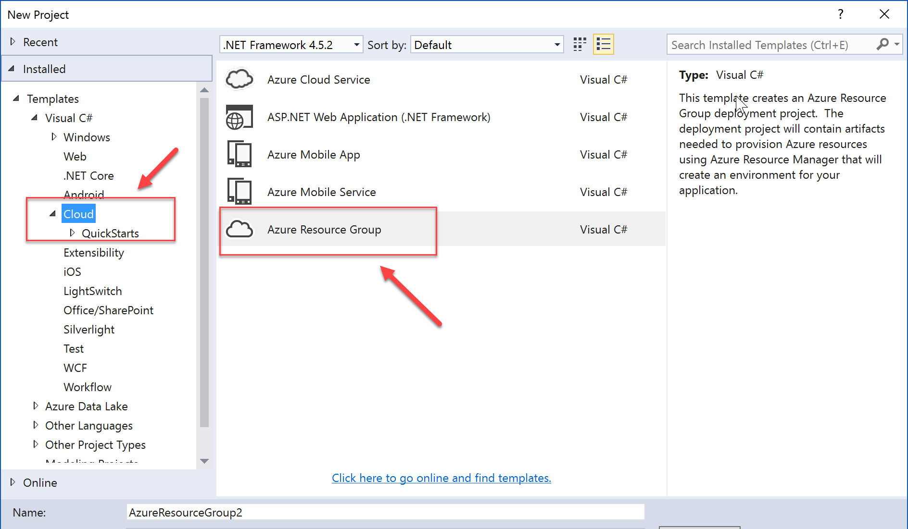Click the Azure Cloud Service cloud icon
The height and width of the screenshot is (529, 908).
pyautogui.click(x=239, y=79)
